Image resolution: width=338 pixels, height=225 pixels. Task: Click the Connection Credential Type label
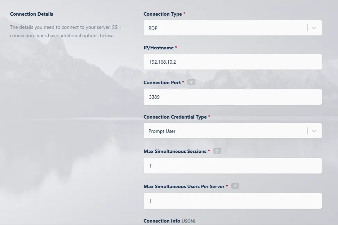175,117
